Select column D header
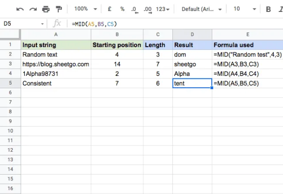Screen dimensions: 283x194 (x=192, y=34)
